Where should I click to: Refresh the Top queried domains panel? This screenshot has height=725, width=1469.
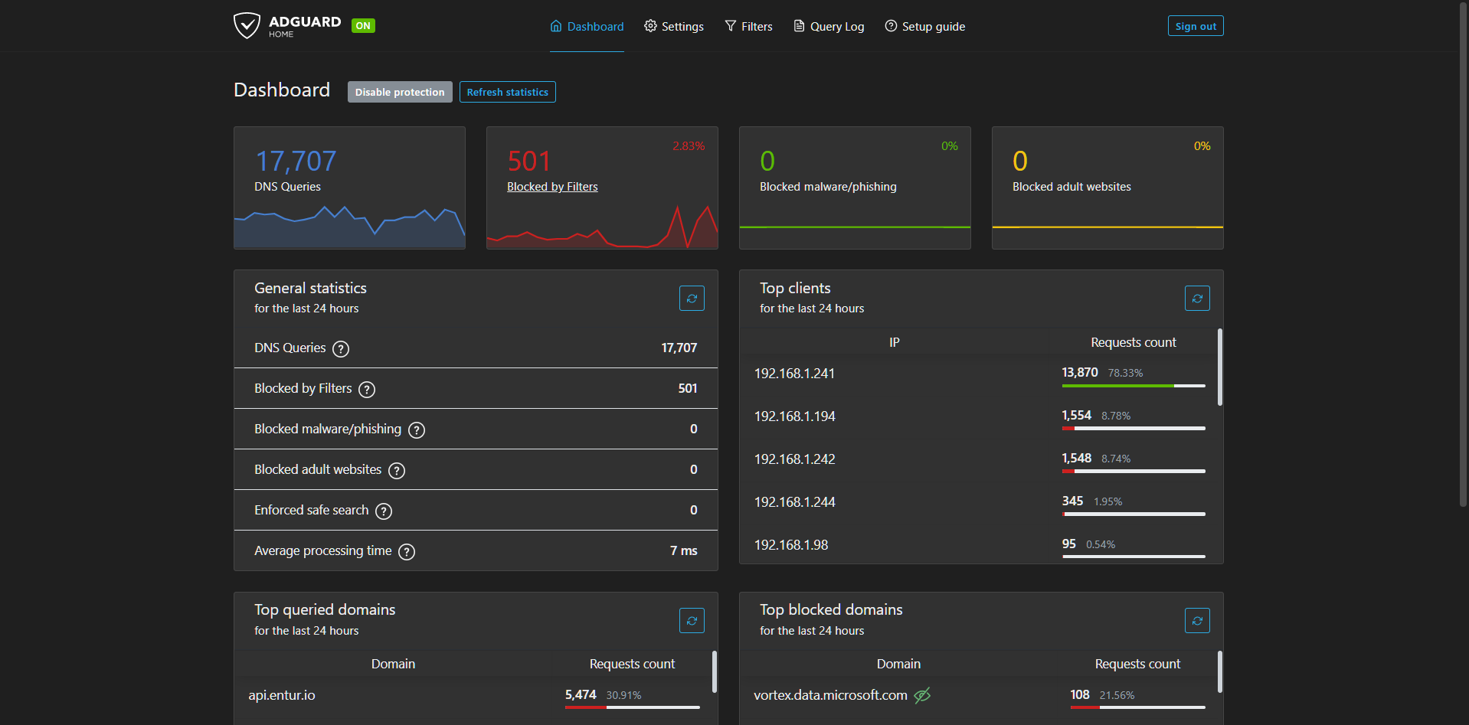(x=691, y=621)
